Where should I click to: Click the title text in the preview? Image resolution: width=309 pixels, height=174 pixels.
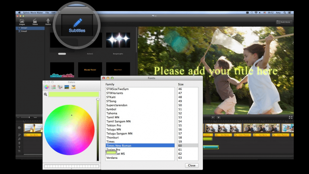click(216, 71)
